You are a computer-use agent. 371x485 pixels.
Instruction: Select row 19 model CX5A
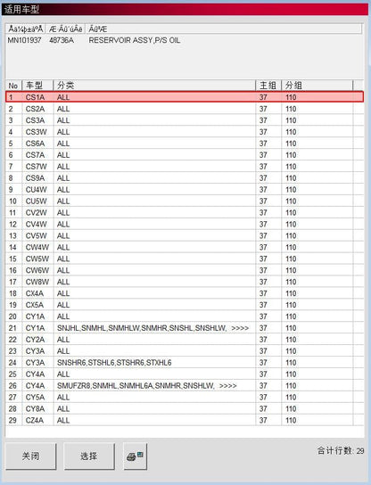(x=185, y=305)
